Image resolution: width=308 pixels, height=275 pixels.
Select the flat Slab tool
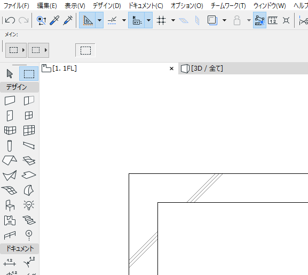[x=29, y=175]
